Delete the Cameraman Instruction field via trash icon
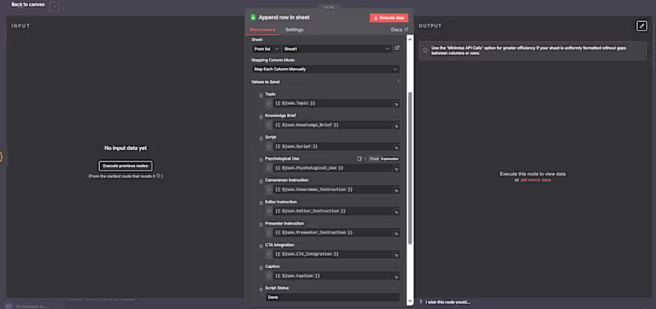 point(261,182)
